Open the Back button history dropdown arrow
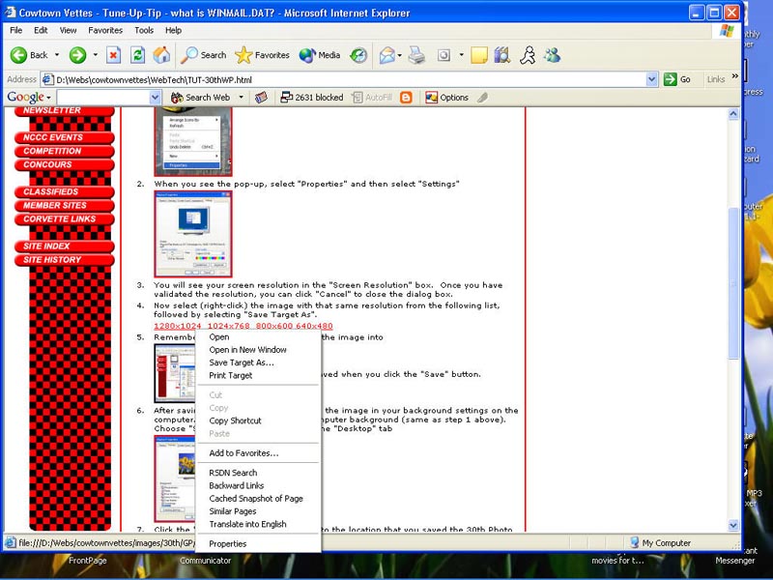773x580 pixels. tap(57, 55)
